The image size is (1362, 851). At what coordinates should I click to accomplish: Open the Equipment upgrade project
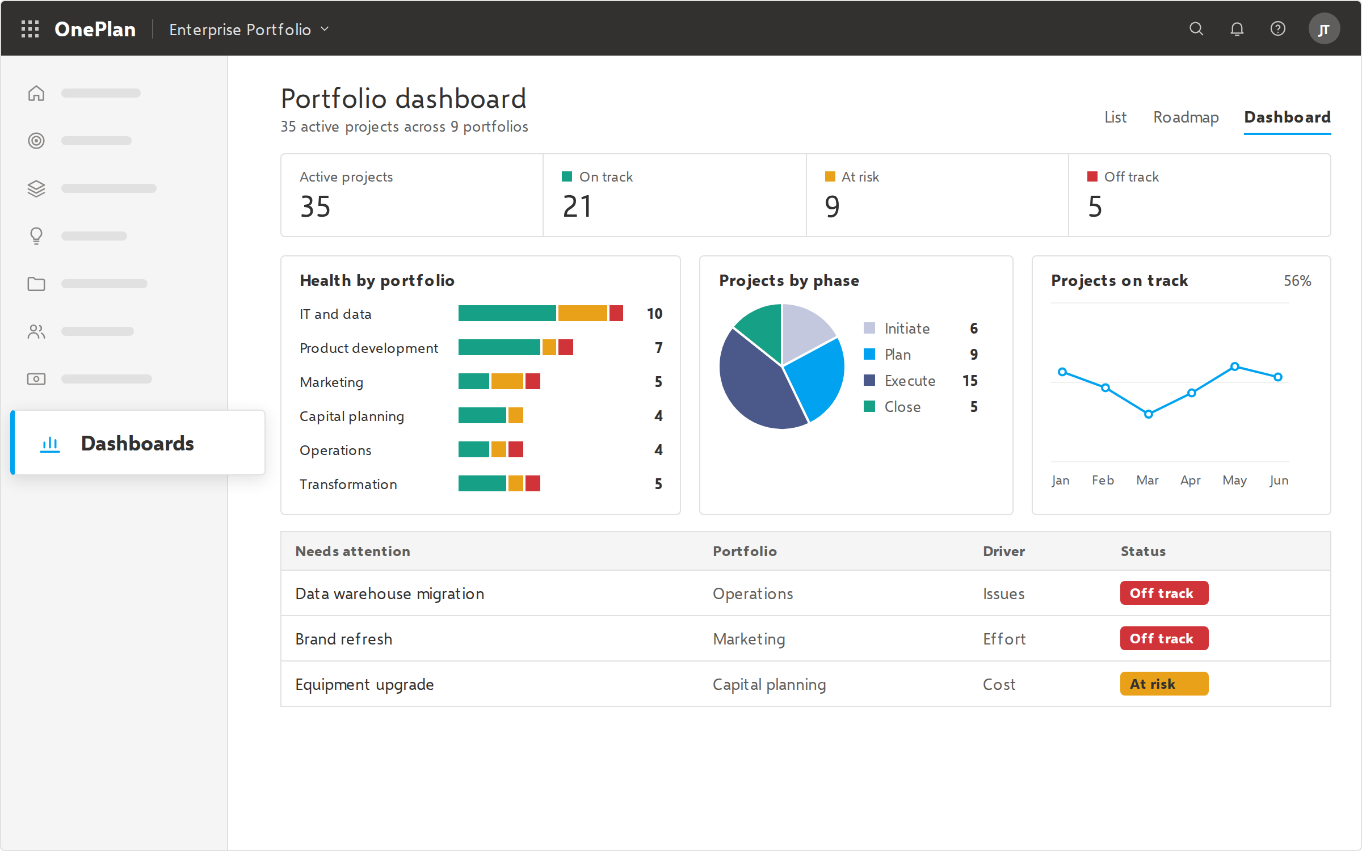[364, 685]
